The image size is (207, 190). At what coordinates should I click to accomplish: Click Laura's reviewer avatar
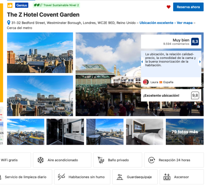146,82
